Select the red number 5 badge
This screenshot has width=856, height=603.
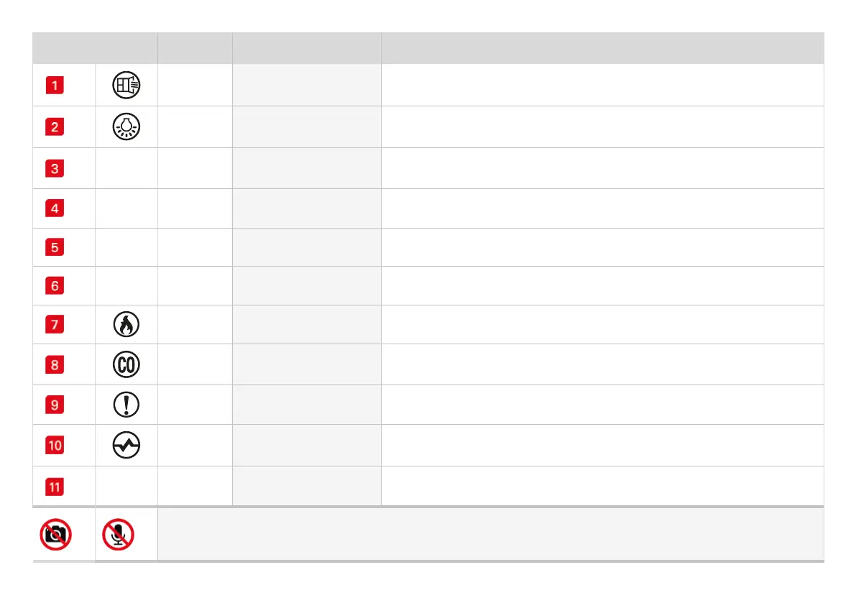pyautogui.click(x=55, y=248)
